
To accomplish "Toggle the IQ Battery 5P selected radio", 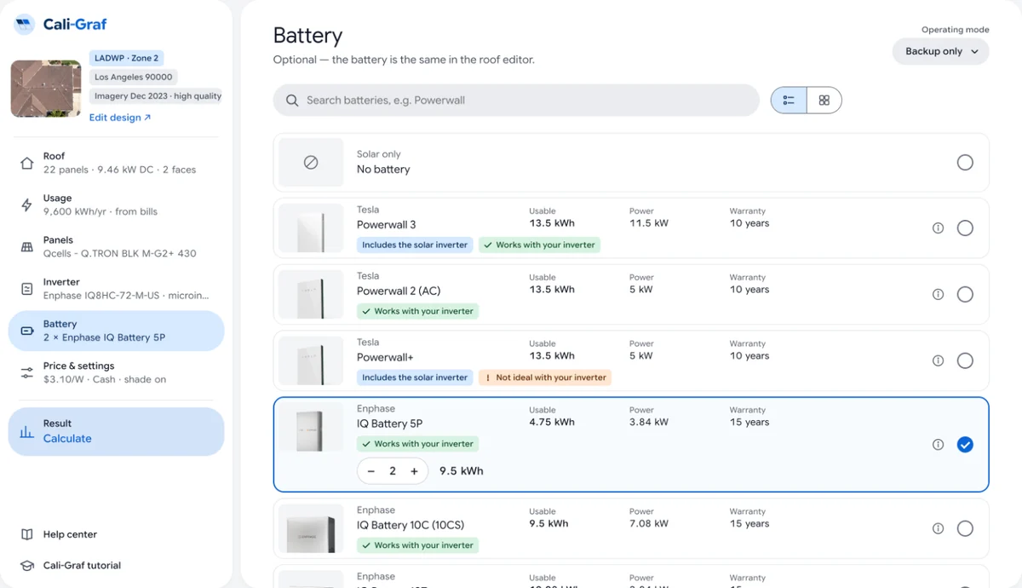I will pyautogui.click(x=965, y=444).
